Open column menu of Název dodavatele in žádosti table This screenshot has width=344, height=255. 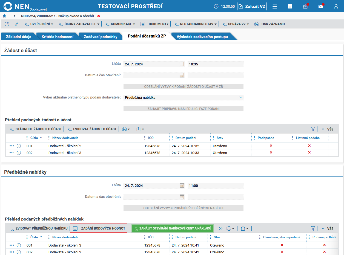pos(49,138)
